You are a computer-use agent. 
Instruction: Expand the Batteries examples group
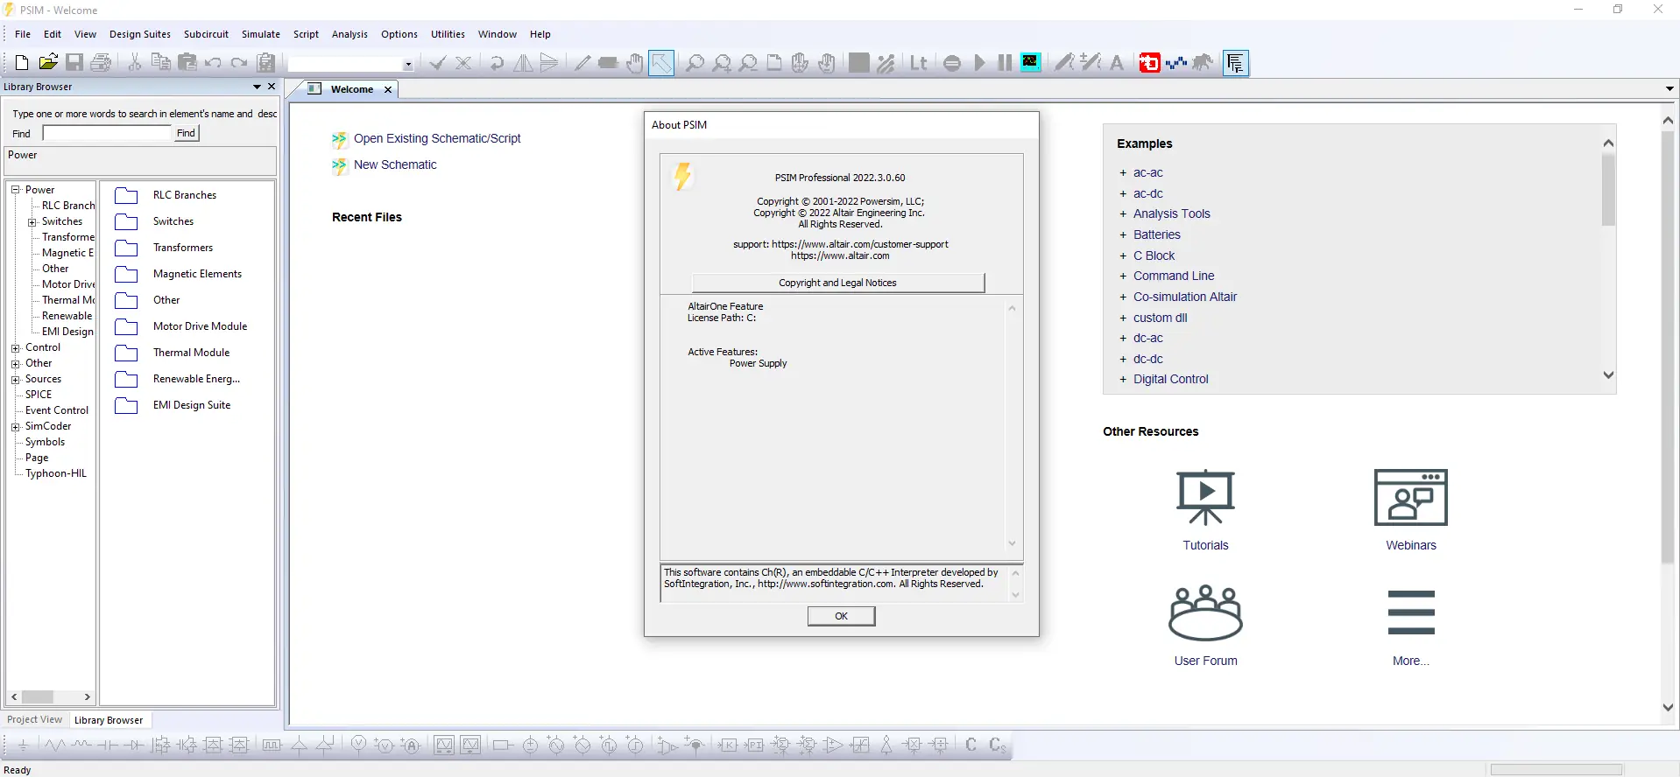[1123, 235]
